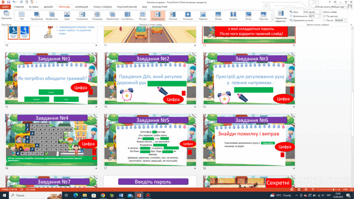This screenshot has height=199, width=354.
Task: Switch to reading view in status bar
Action: click(306, 190)
